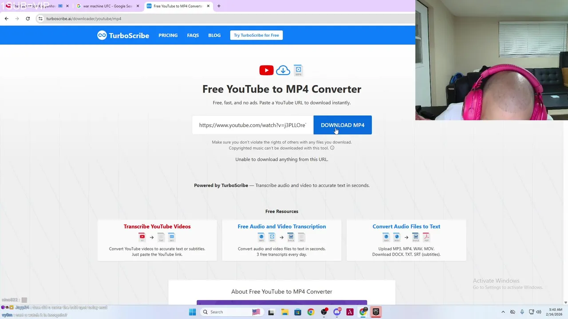Click the address bar URL
568x319 pixels.
tap(84, 19)
